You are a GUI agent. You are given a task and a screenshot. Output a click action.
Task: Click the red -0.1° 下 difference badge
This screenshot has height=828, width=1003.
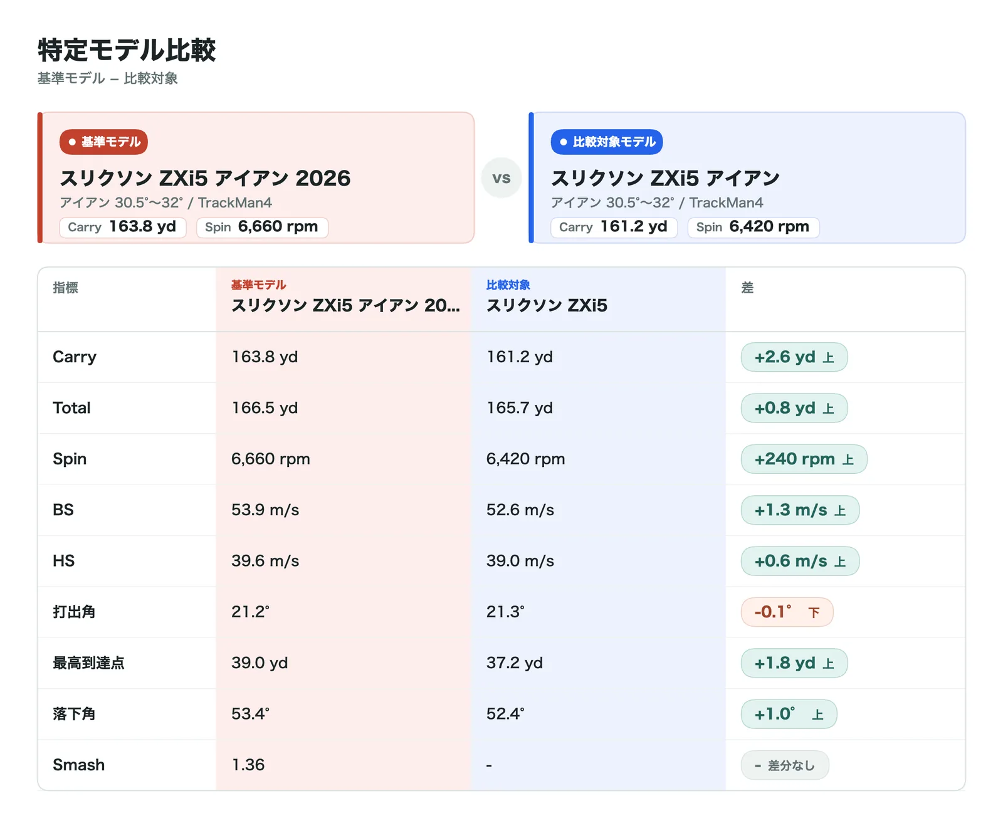[787, 612]
